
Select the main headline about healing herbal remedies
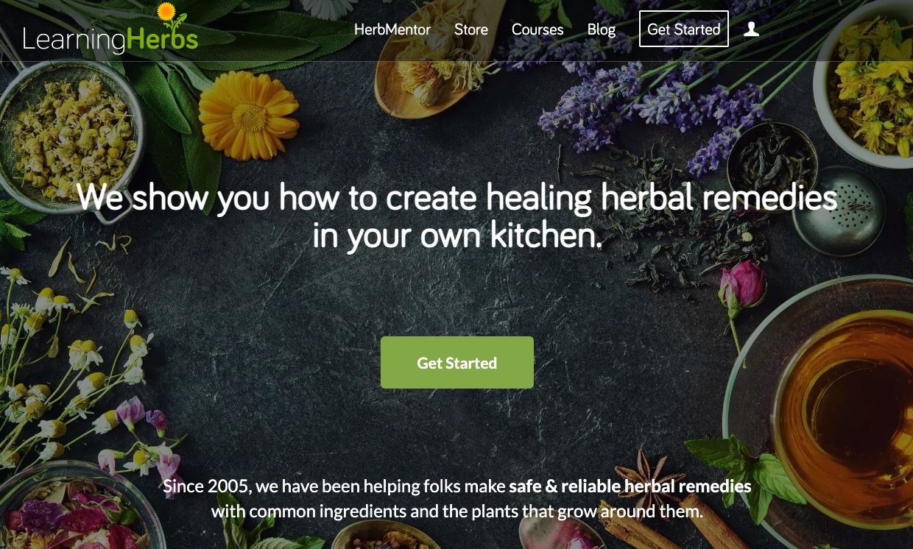[457, 216]
